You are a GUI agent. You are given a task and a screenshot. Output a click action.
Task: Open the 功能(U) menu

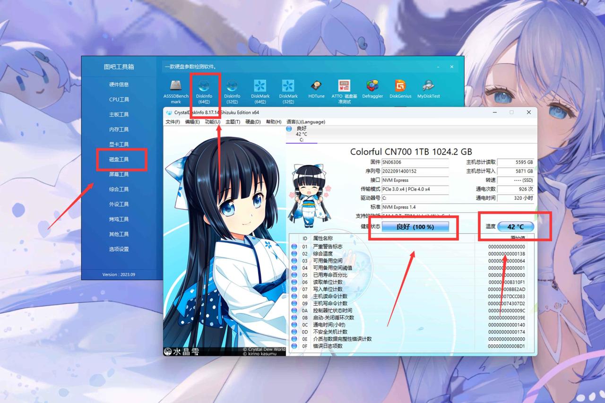(213, 122)
